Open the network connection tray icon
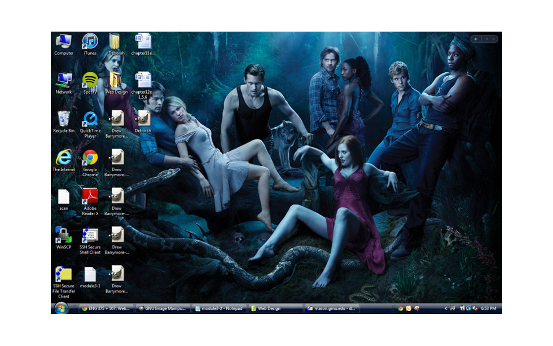The height and width of the screenshot is (346, 553). (469, 308)
